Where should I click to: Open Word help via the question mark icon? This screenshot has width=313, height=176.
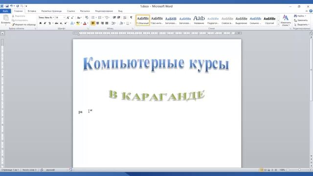[x=311, y=11]
